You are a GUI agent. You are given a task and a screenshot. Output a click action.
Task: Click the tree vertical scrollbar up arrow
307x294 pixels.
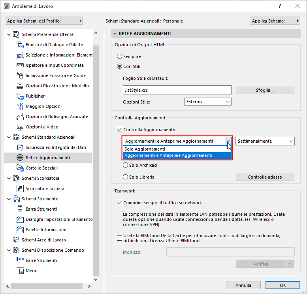tap(96, 33)
